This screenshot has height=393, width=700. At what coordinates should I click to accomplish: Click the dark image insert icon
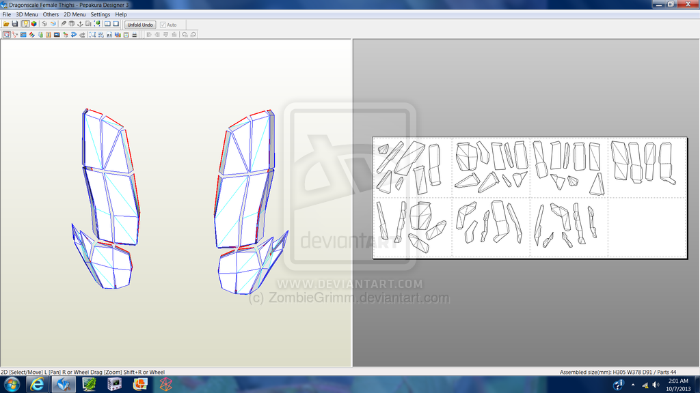click(x=57, y=34)
